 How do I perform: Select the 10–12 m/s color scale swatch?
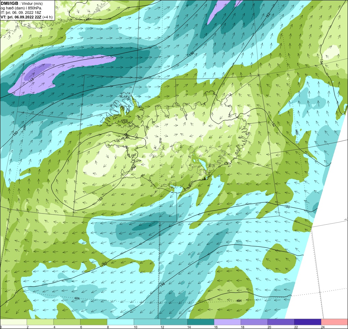(147, 322)
